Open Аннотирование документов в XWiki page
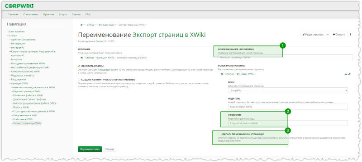 34,87
